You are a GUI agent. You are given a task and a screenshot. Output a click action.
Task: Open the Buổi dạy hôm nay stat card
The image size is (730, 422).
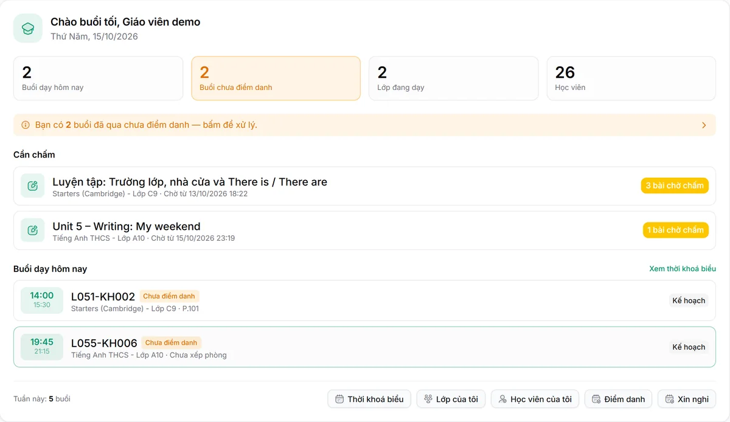pyautogui.click(x=99, y=78)
